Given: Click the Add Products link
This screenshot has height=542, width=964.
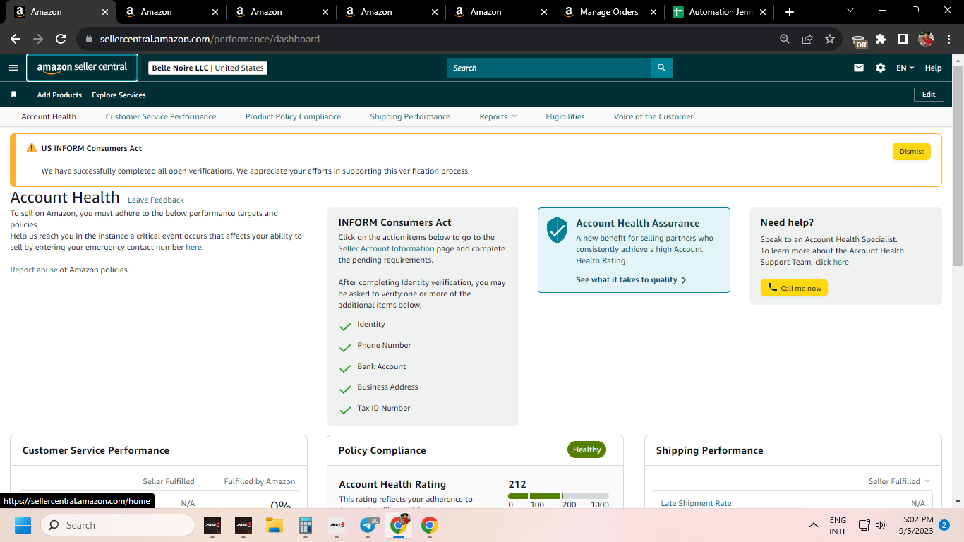Looking at the screenshot, I should (59, 95).
